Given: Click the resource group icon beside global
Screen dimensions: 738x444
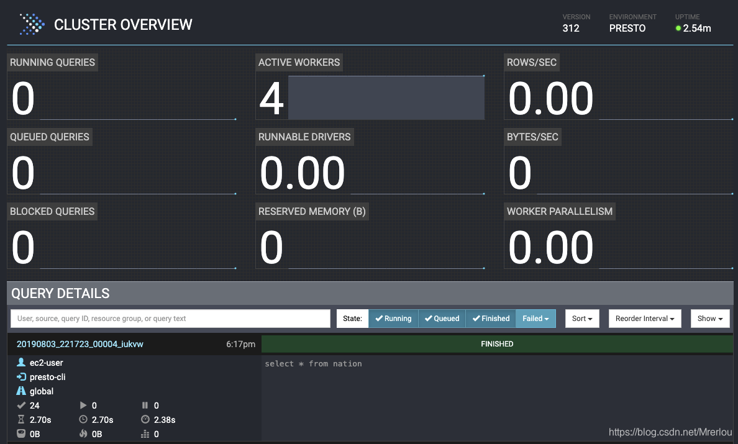Looking at the screenshot, I should (20, 391).
